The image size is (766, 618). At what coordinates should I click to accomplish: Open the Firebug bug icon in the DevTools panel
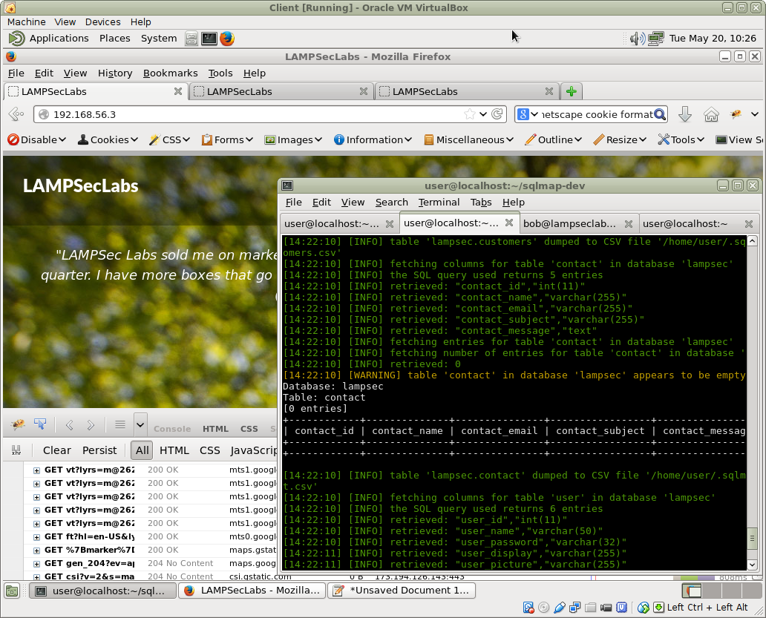(x=18, y=424)
